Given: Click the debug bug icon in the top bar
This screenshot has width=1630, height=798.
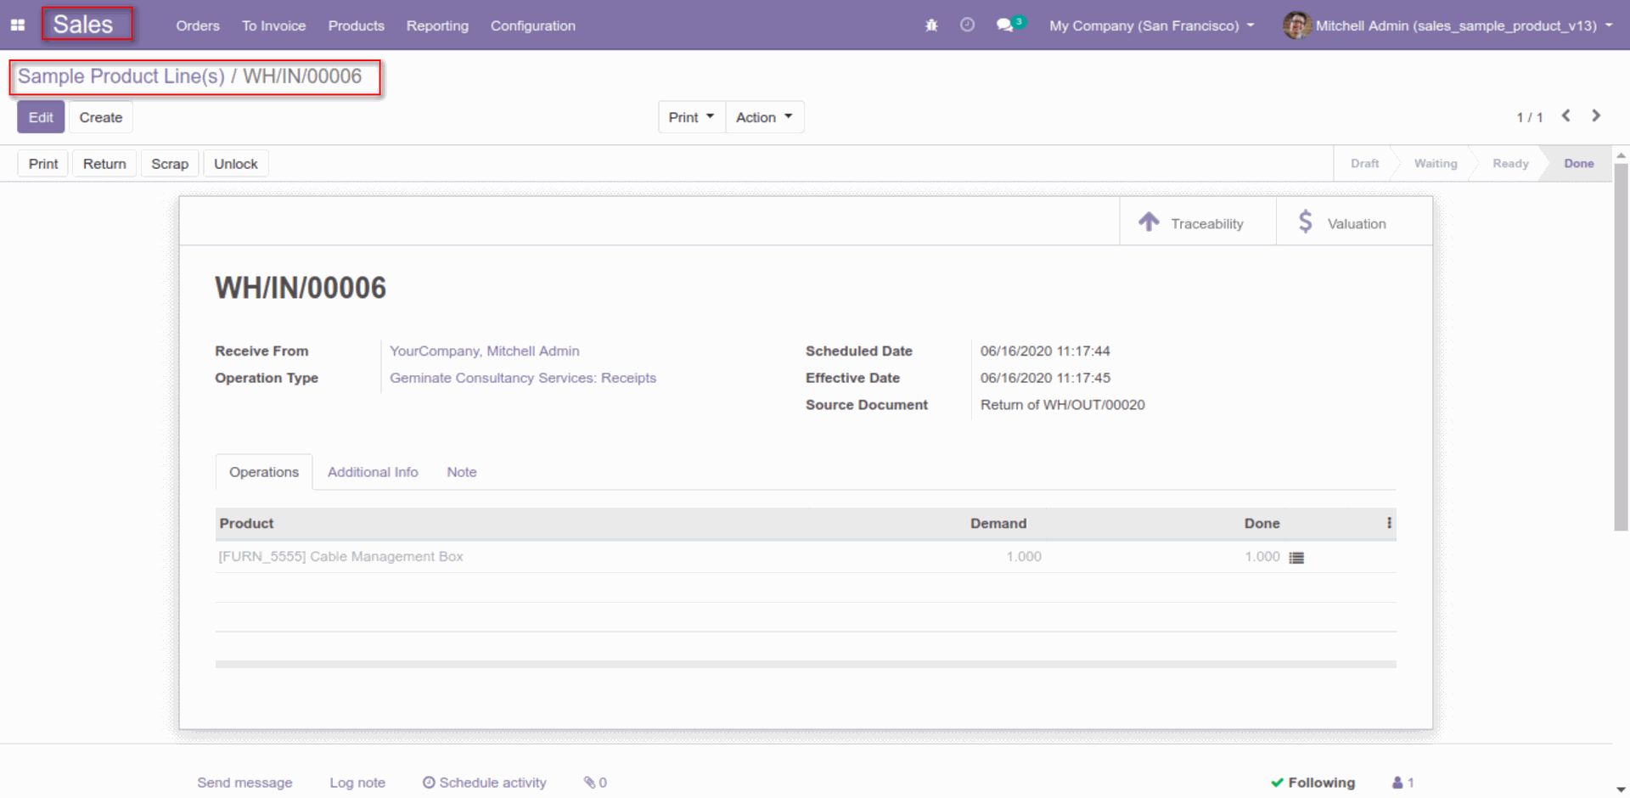Looking at the screenshot, I should pos(930,25).
